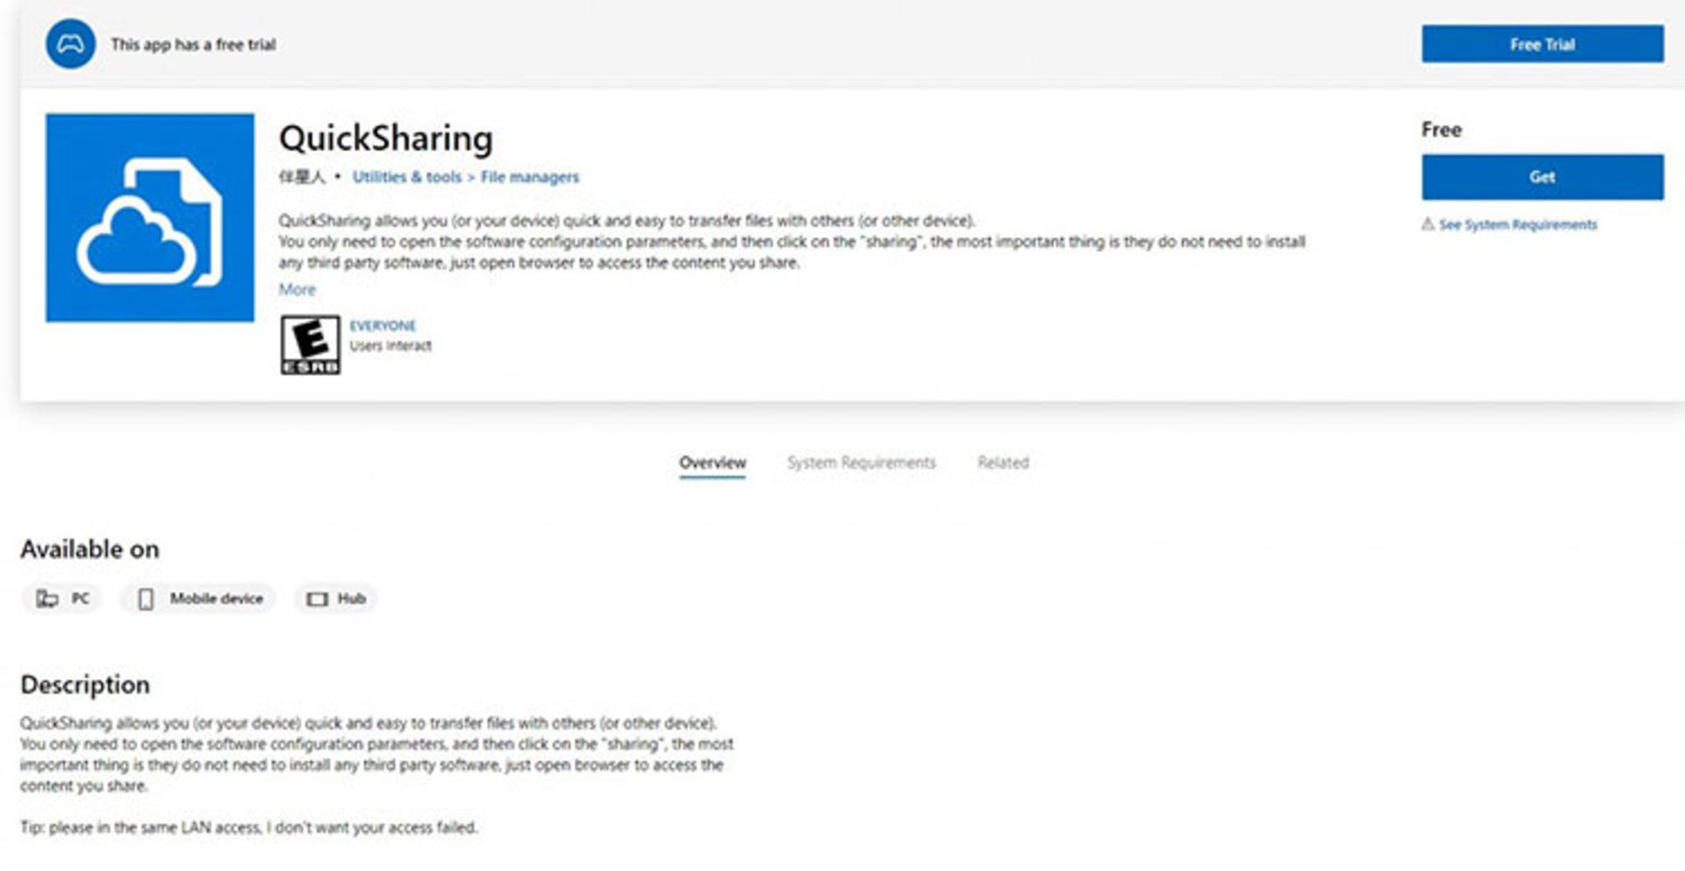Click the warning icon beside System Requirements

pyautogui.click(x=1428, y=225)
